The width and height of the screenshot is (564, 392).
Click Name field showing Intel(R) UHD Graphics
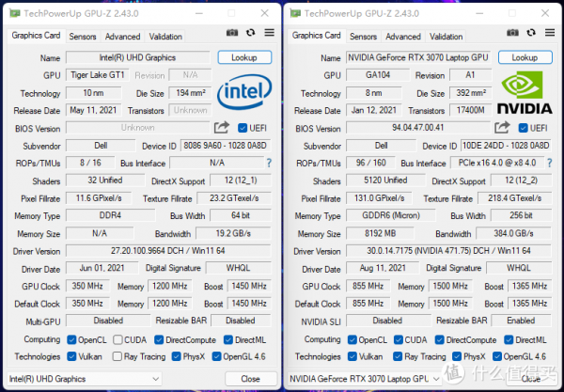(x=138, y=57)
